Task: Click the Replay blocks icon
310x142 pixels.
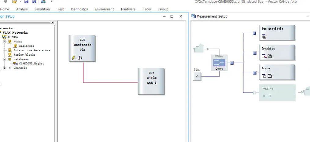Action: click(x=10, y=55)
